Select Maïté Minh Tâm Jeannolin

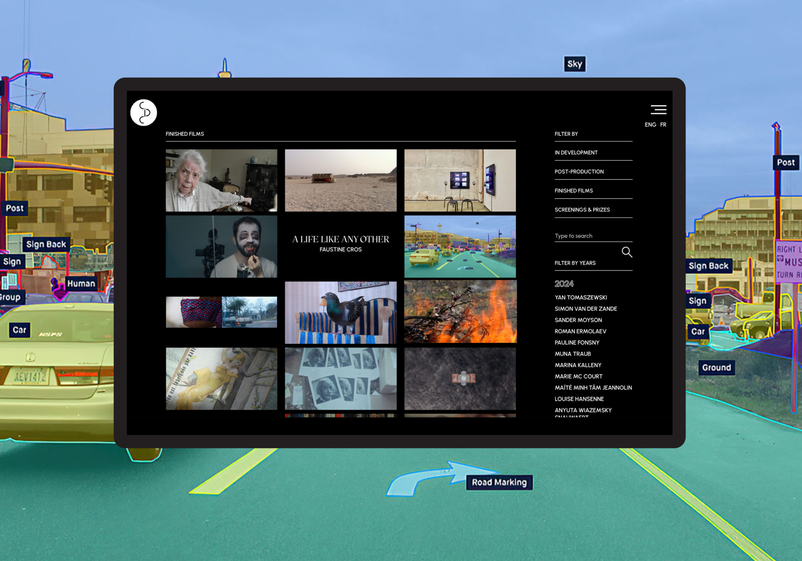[x=593, y=388]
